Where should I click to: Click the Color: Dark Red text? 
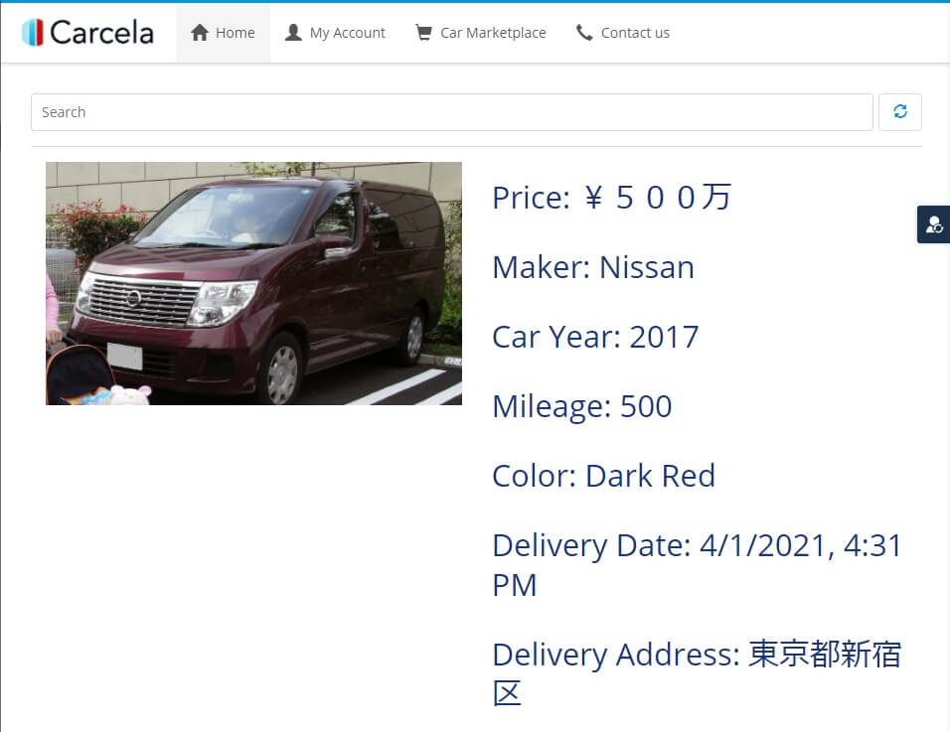click(x=604, y=476)
